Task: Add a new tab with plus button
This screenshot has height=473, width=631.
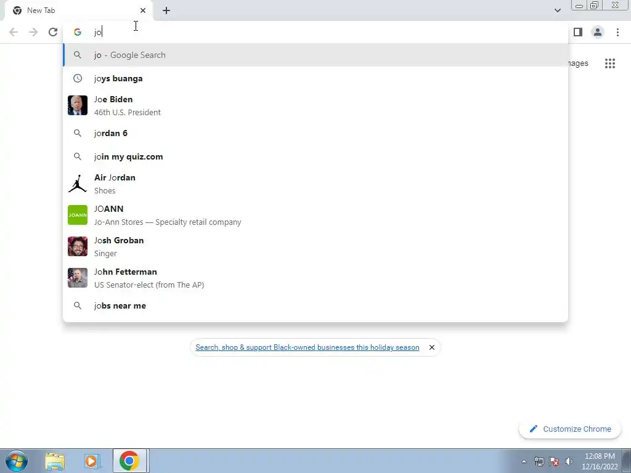Action: [x=166, y=10]
